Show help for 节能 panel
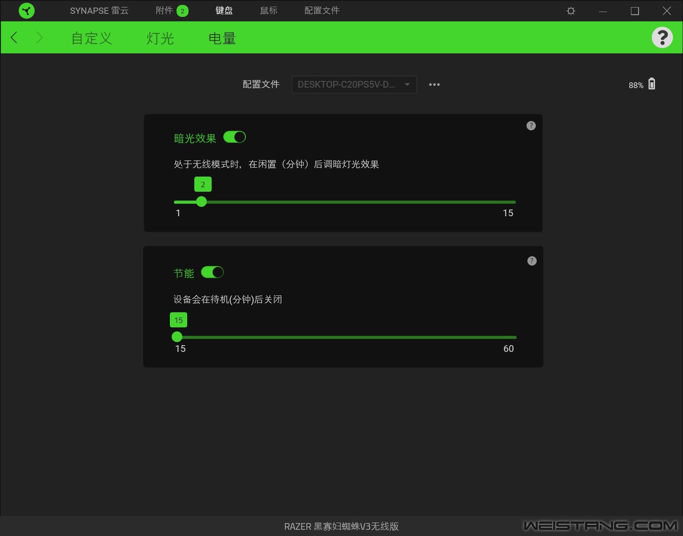Image resolution: width=683 pixels, height=536 pixels. 532,261
